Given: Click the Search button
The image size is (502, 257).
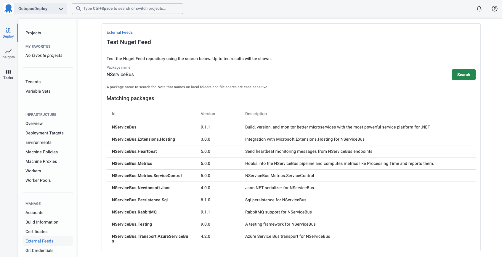Looking at the screenshot, I should pyautogui.click(x=464, y=75).
